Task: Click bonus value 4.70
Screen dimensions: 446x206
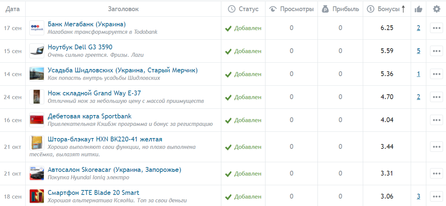Action: 387,97
